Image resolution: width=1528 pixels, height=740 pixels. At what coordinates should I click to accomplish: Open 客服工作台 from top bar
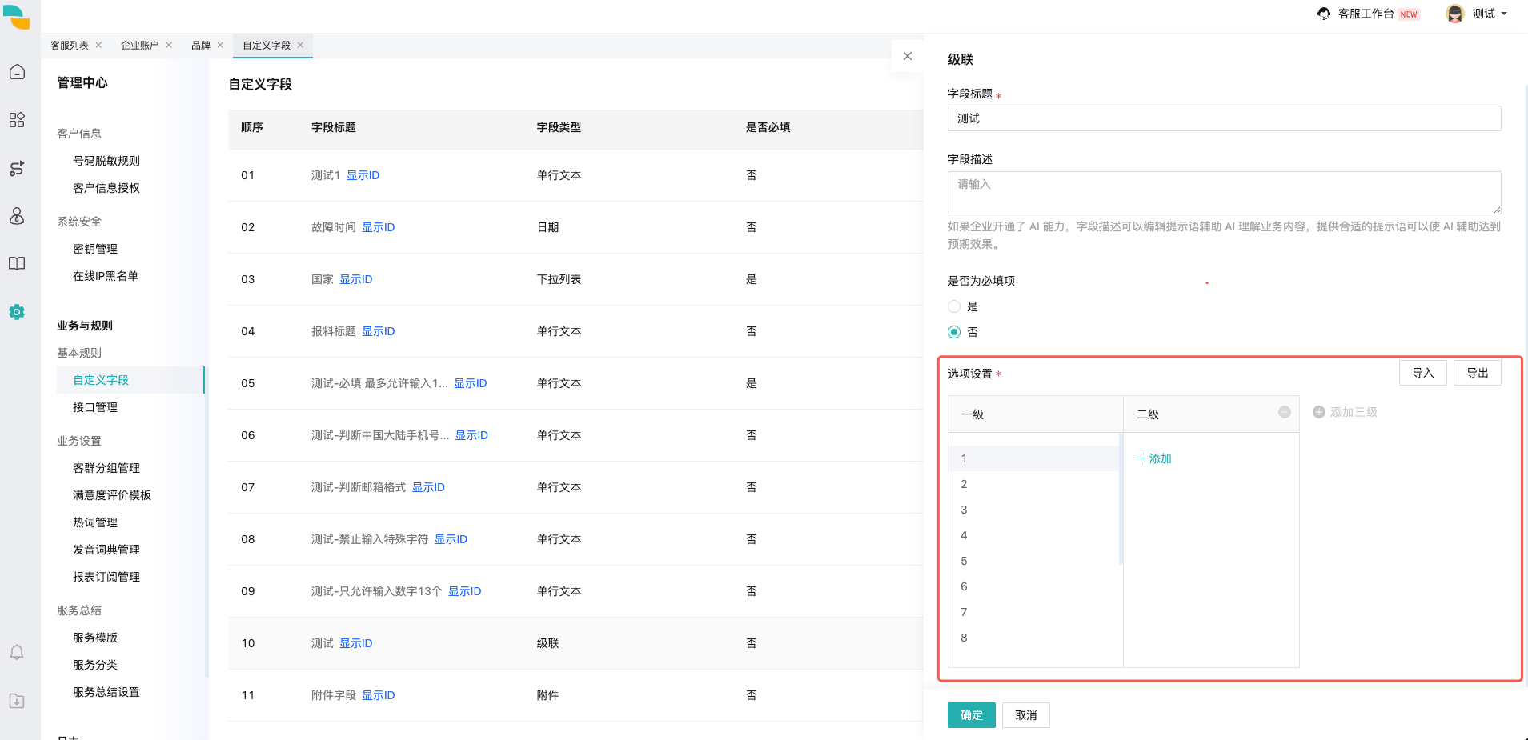point(1366,14)
